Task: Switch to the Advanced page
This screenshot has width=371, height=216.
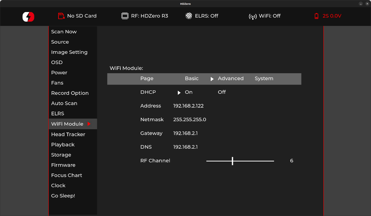Action: [x=231, y=79]
